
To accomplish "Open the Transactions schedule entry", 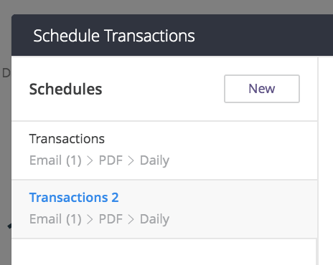I will tap(164, 150).
